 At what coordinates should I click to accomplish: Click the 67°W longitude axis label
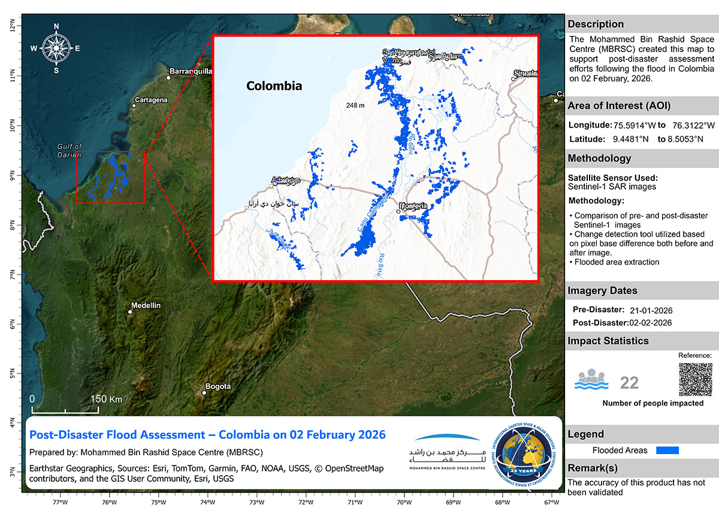(x=552, y=502)
